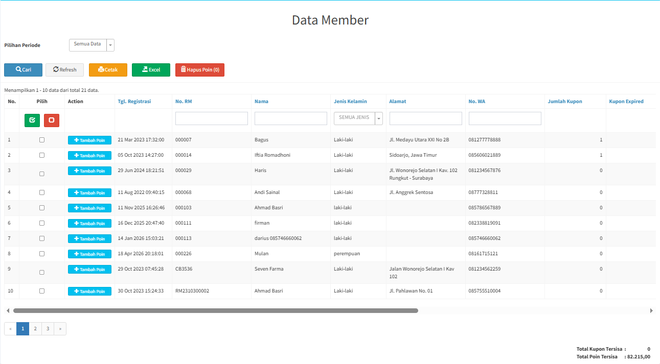Tick the checkbox for Iftia Romadhoni row
This screenshot has height=364, width=660.
42,155
